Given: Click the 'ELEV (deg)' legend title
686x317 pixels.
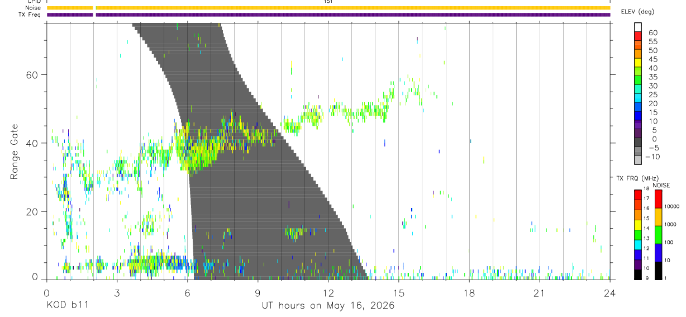Looking at the screenshot, I should pos(639,12).
